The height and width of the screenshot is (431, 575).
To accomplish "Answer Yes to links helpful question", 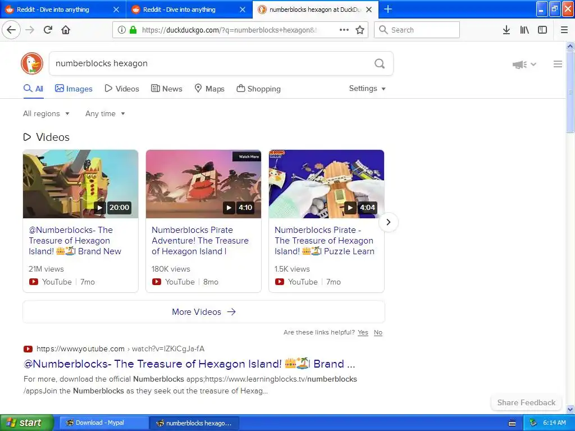I will point(363,332).
